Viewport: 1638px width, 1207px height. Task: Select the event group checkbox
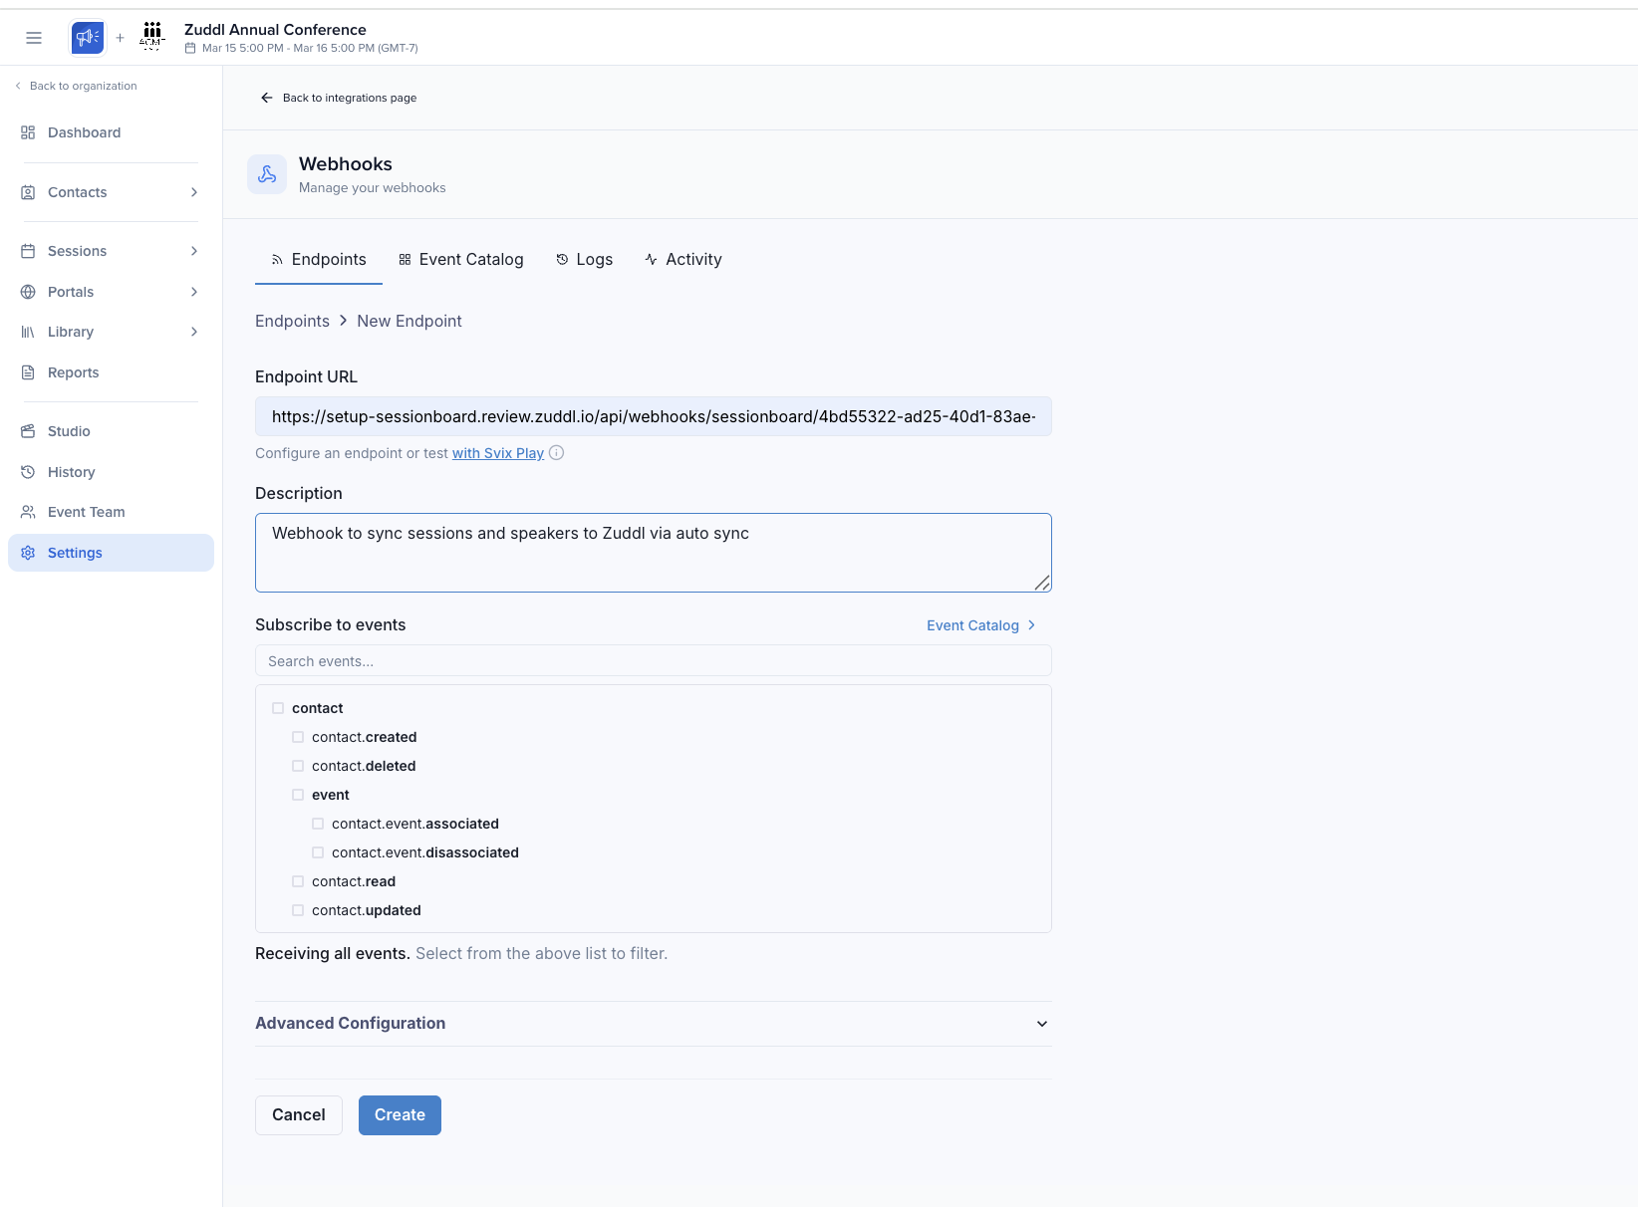point(298,795)
